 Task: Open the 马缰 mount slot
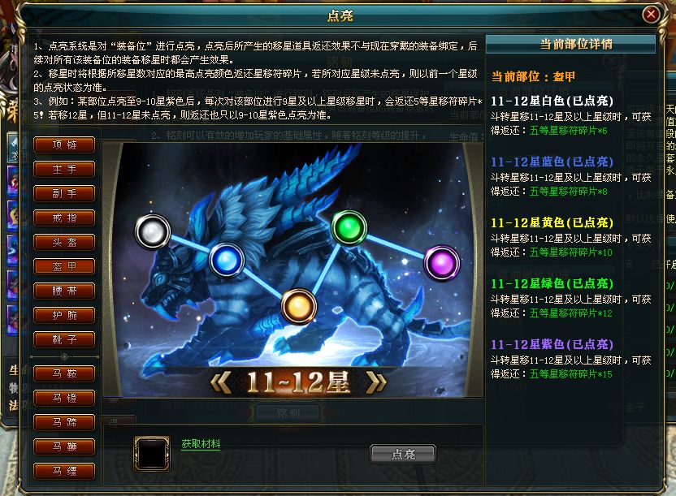pyautogui.click(x=64, y=472)
